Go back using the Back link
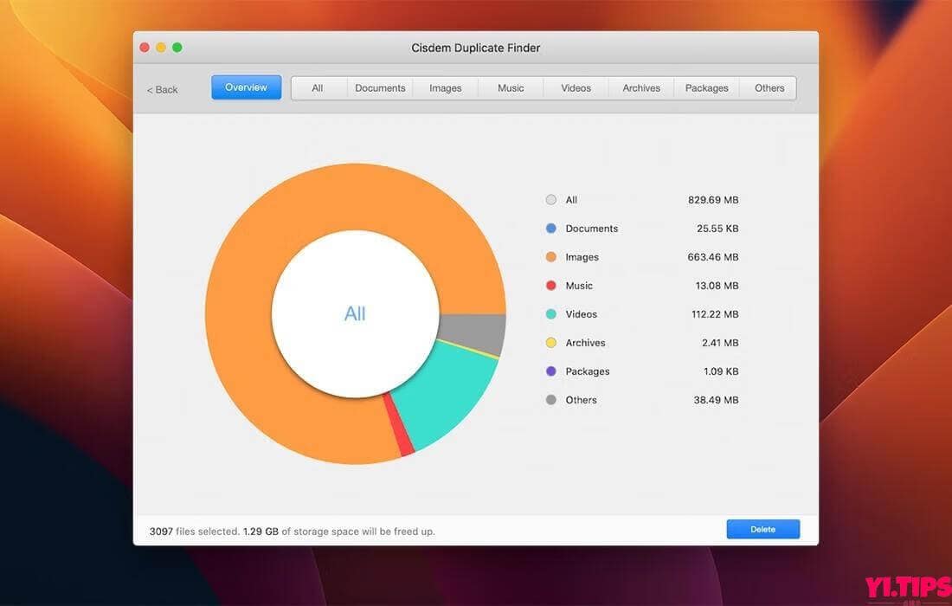This screenshot has width=952, height=606. click(x=162, y=89)
